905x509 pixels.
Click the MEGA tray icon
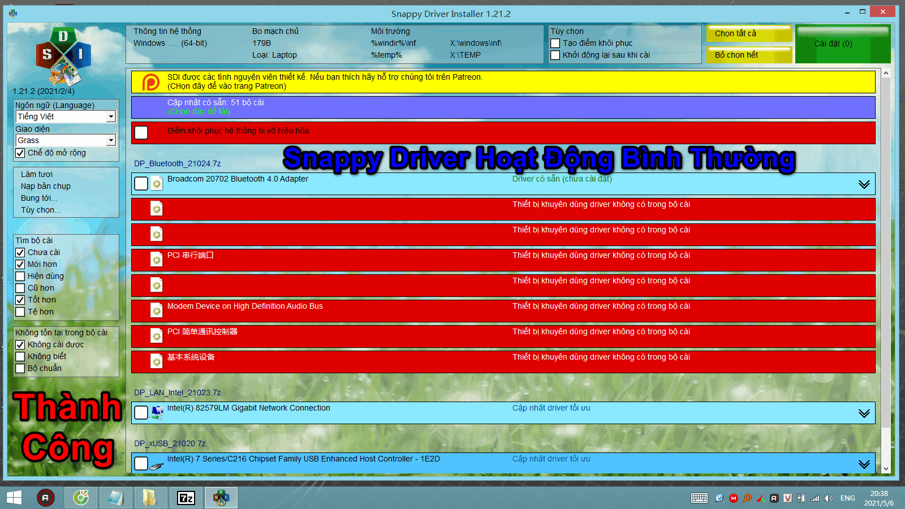(734, 498)
